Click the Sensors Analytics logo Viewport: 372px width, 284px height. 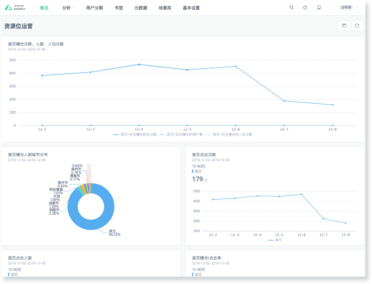(x=15, y=8)
